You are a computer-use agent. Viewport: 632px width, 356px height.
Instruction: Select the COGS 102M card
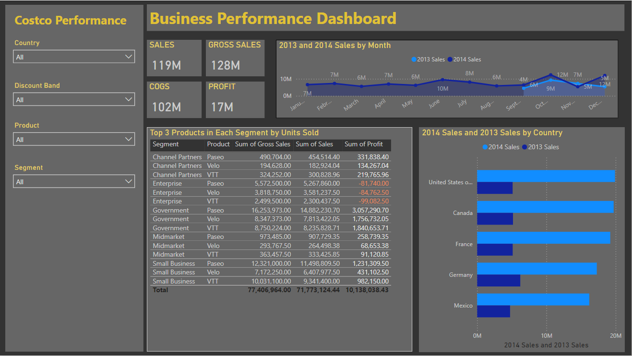(x=174, y=100)
